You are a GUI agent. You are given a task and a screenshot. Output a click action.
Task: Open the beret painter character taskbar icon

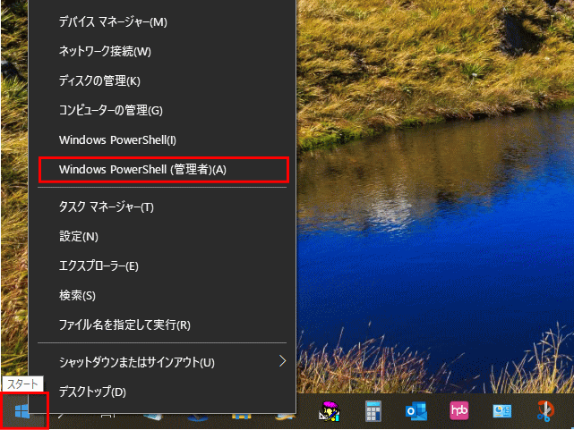[330, 411]
